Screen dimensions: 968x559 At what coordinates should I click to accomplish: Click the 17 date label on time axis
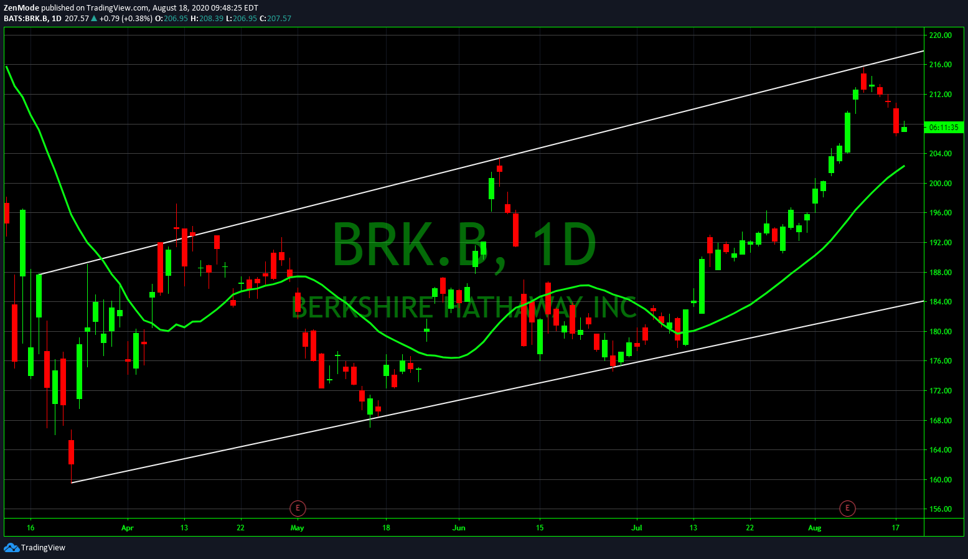(x=896, y=528)
